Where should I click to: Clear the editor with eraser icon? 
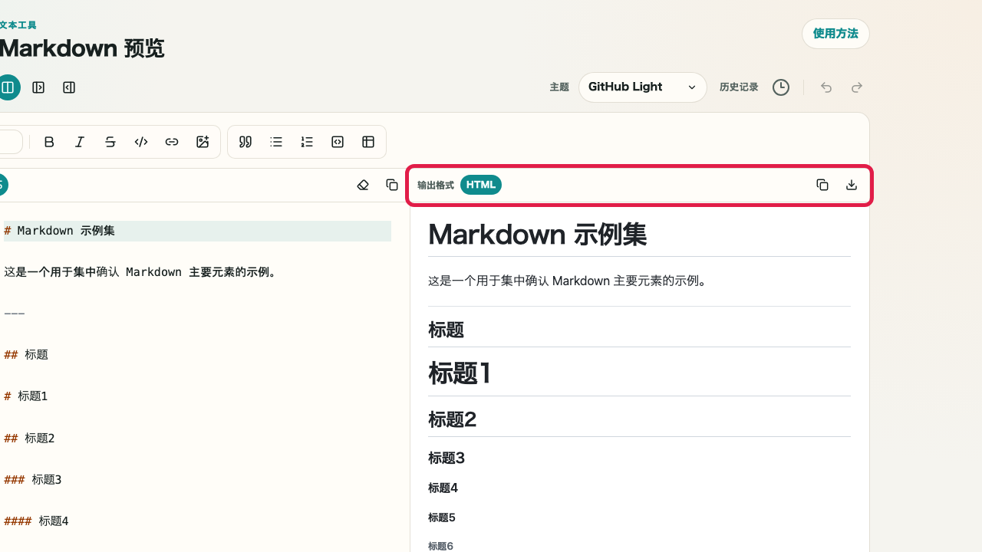[x=363, y=185]
